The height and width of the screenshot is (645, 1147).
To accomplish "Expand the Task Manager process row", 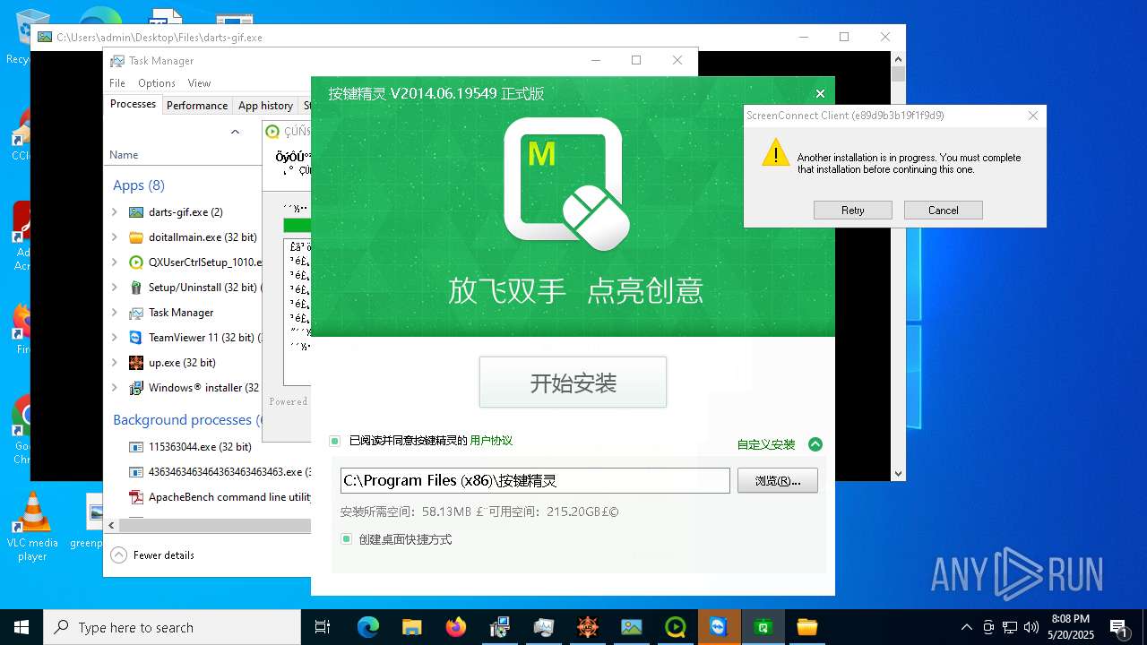I will pos(115,313).
